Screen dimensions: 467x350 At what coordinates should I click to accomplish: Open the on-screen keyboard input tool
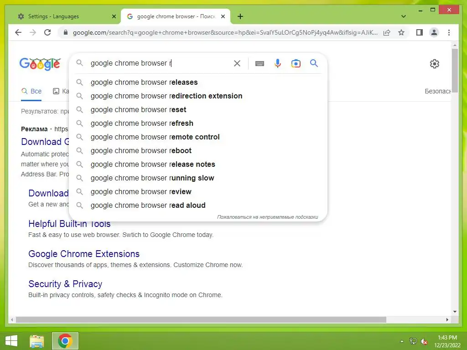point(259,63)
